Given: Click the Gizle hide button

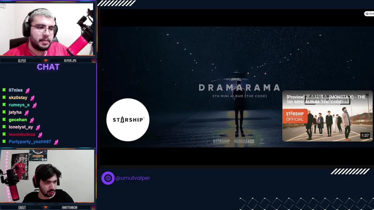Looking at the screenshot, I should (x=370, y=14).
